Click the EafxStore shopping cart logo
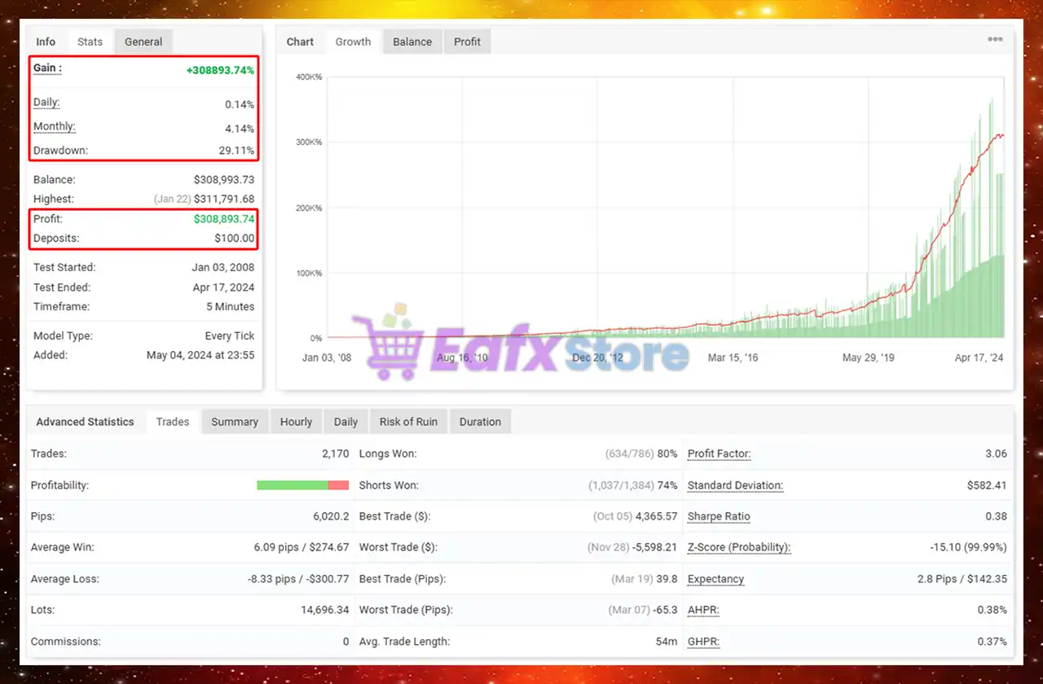 (386, 346)
